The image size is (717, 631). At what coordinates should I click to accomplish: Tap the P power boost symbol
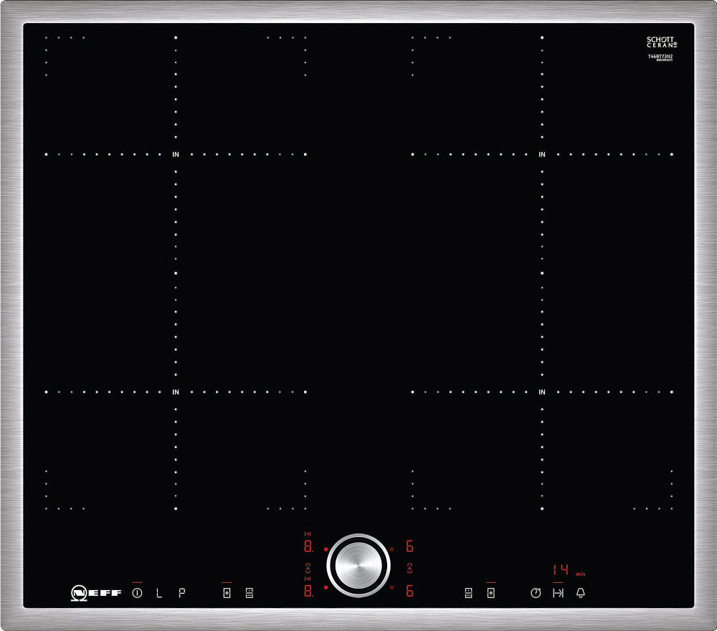click(x=182, y=593)
